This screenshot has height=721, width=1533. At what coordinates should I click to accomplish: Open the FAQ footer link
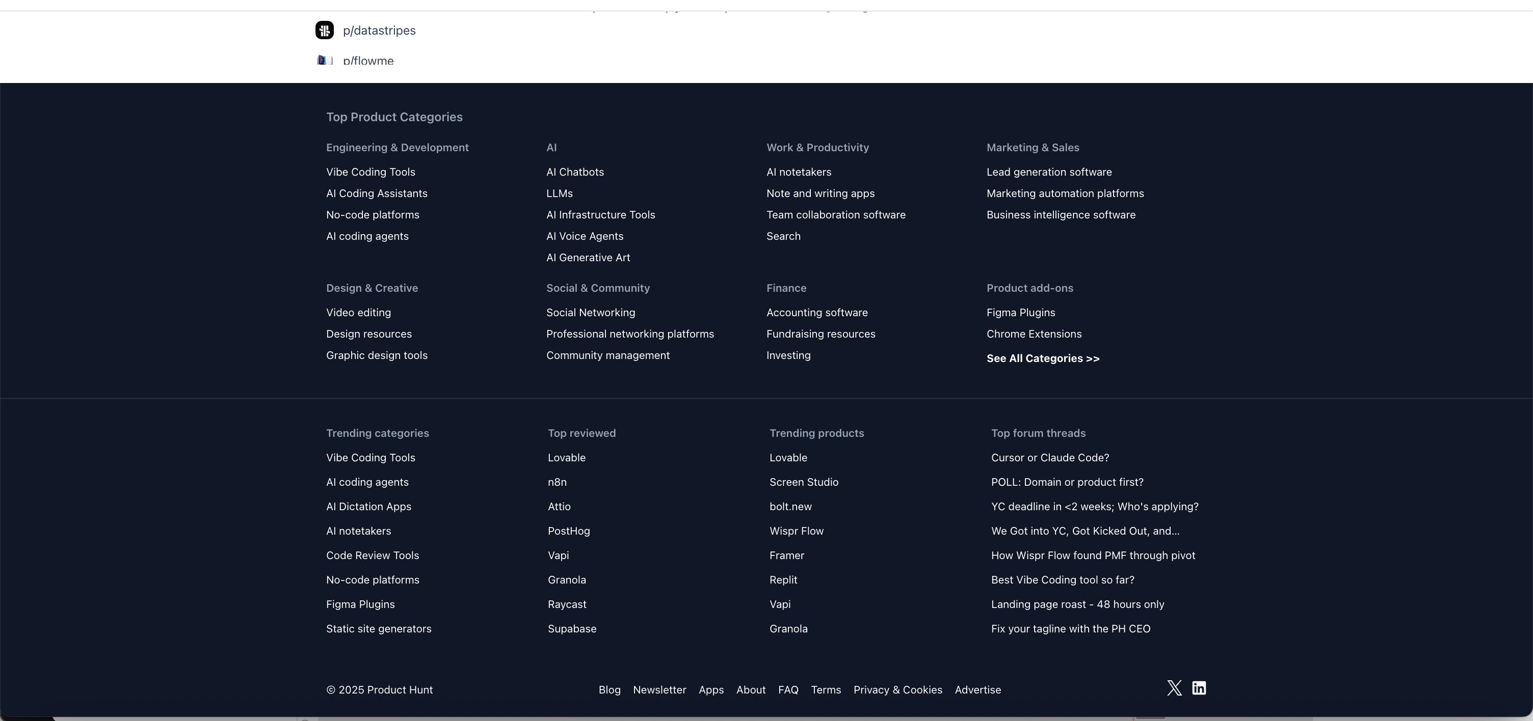pos(788,689)
